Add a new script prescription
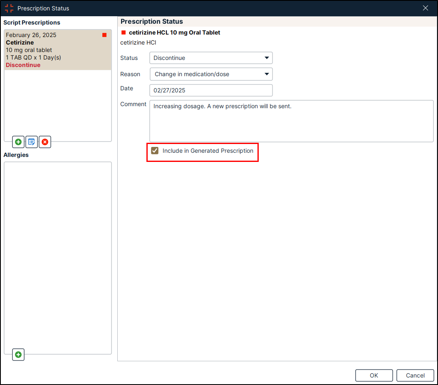The image size is (438, 385). coord(18,142)
